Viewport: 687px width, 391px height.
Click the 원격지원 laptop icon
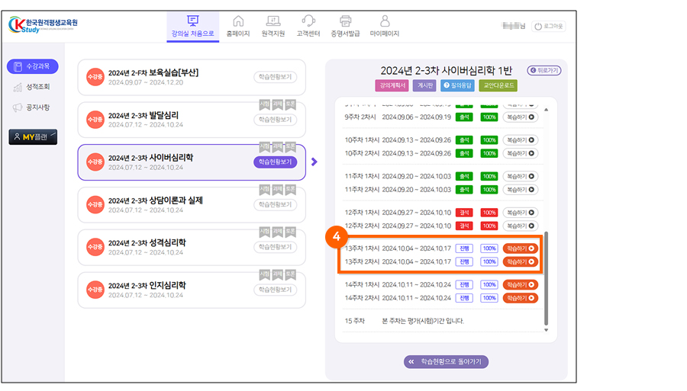click(273, 21)
